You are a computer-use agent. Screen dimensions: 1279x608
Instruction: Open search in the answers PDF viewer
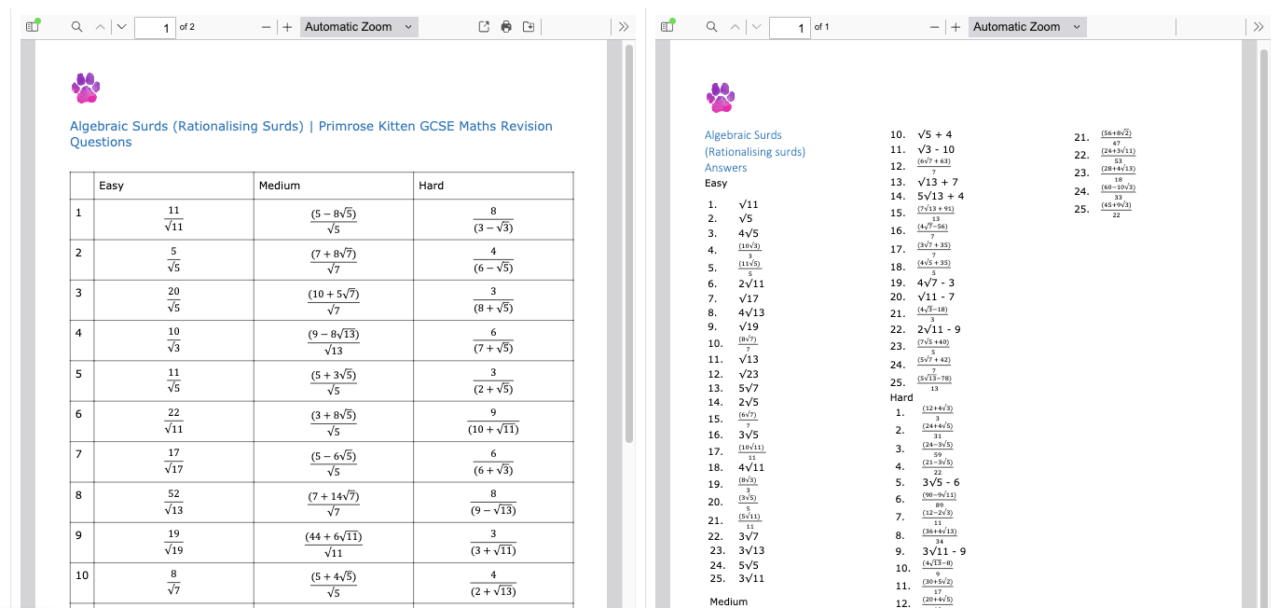711,26
